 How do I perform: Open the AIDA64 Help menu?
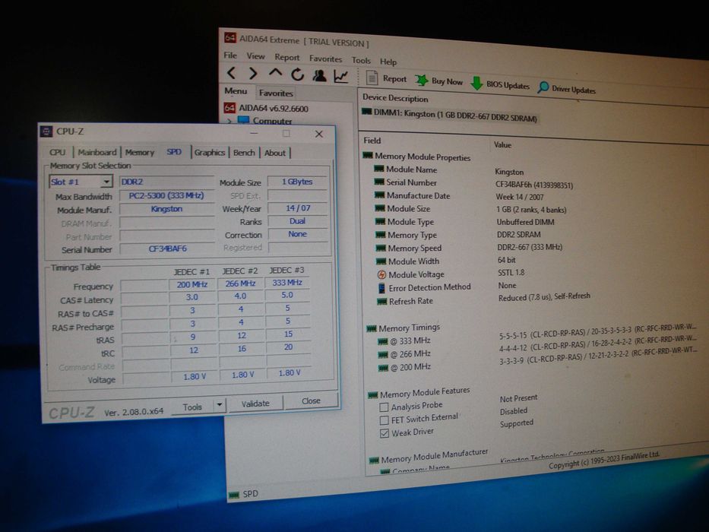click(388, 62)
